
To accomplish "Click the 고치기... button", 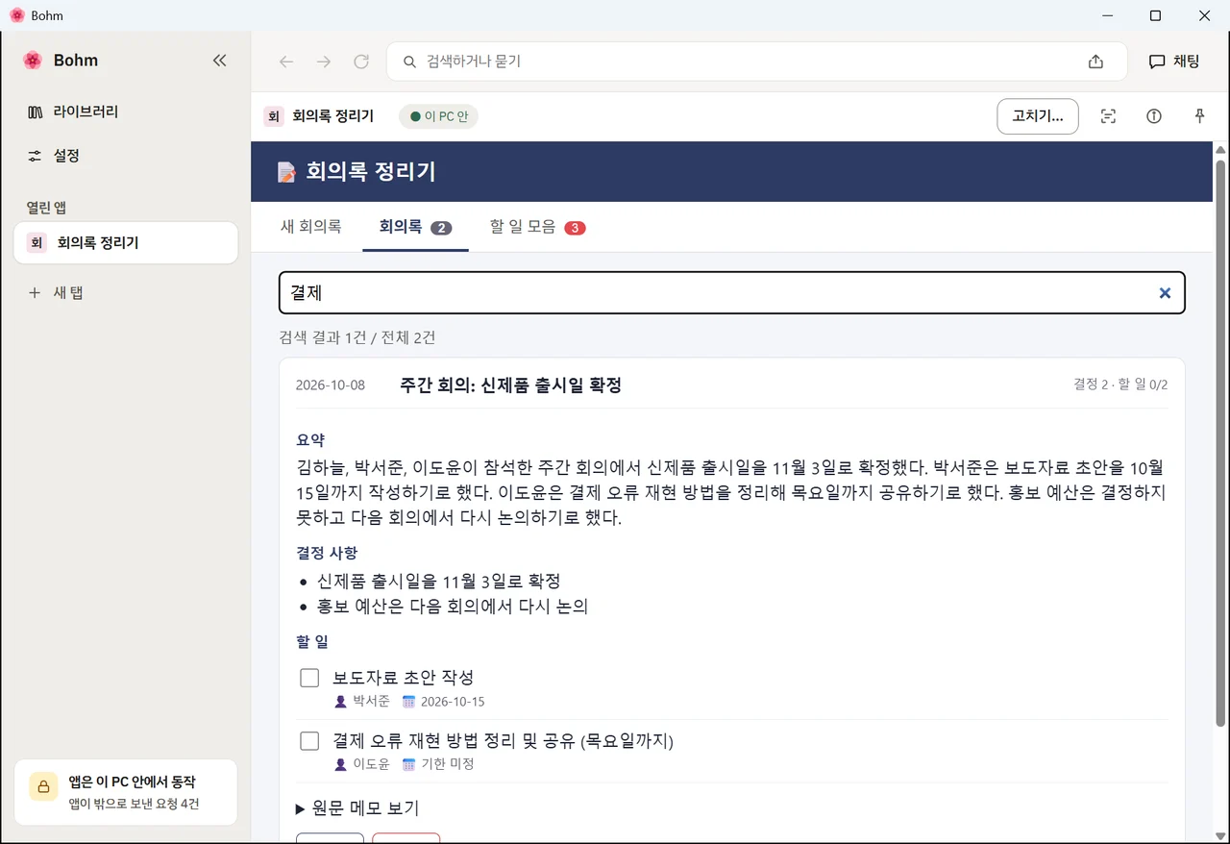I will (x=1038, y=116).
